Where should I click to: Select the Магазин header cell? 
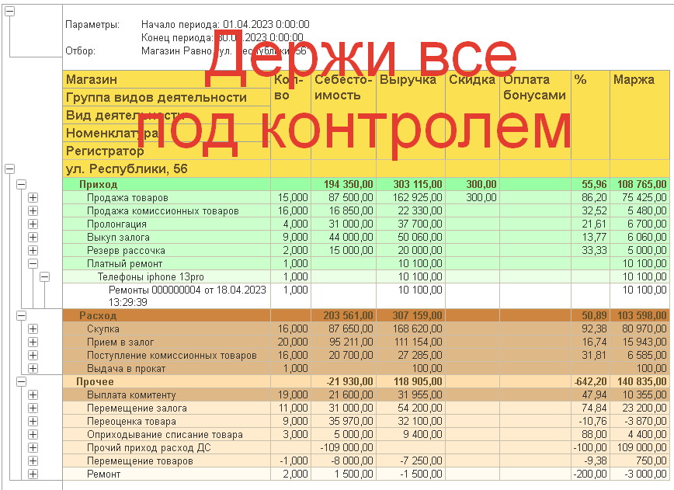pos(167,79)
